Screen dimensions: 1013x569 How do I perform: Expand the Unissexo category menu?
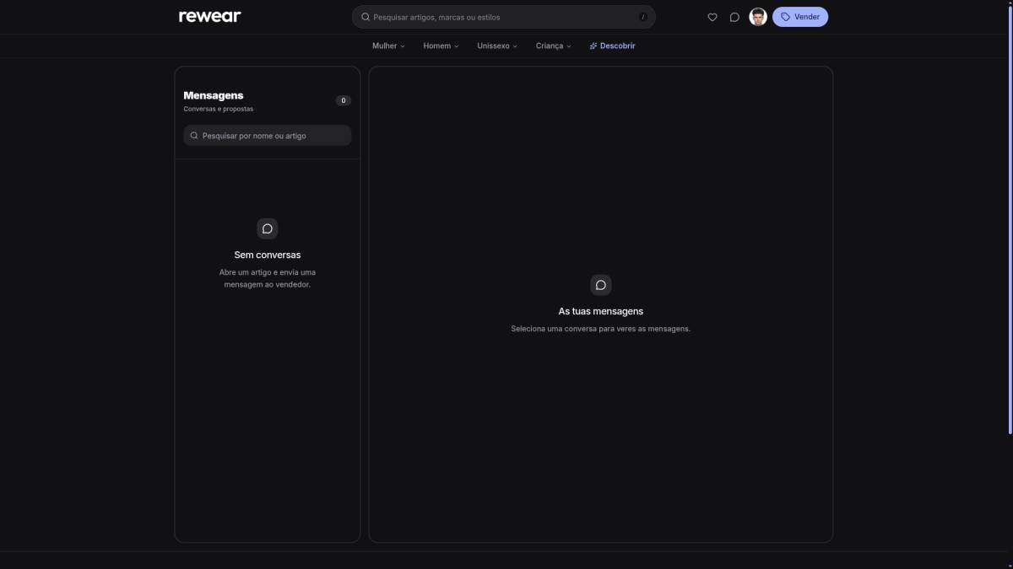(x=497, y=46)
